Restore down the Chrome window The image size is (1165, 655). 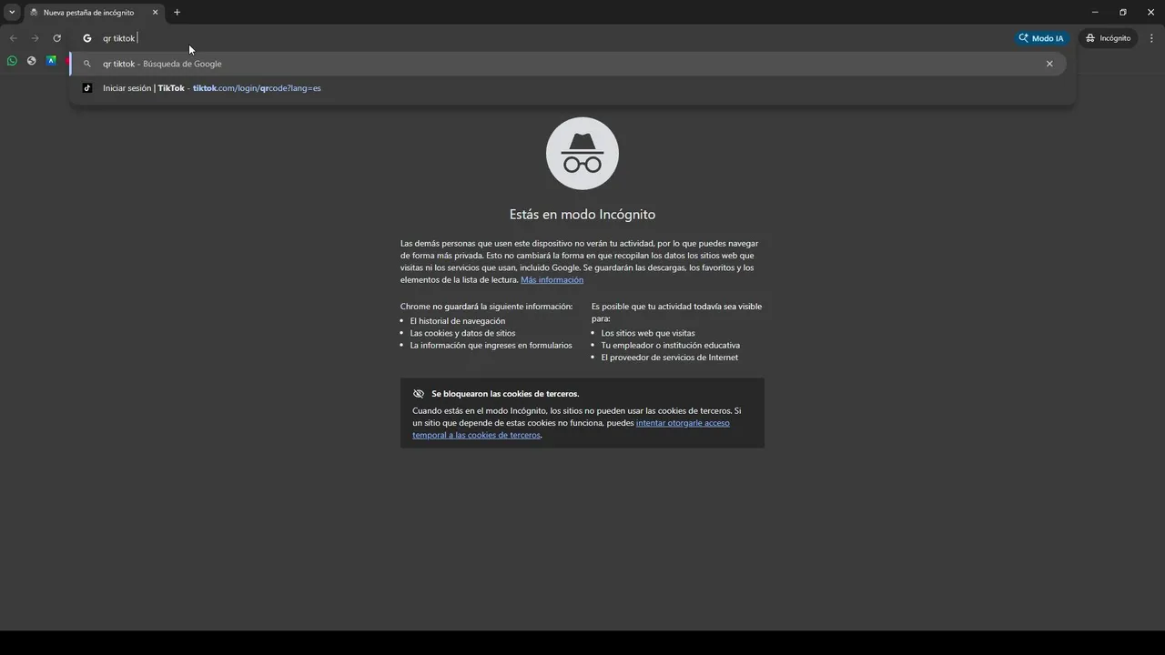tap(1123, 12)
